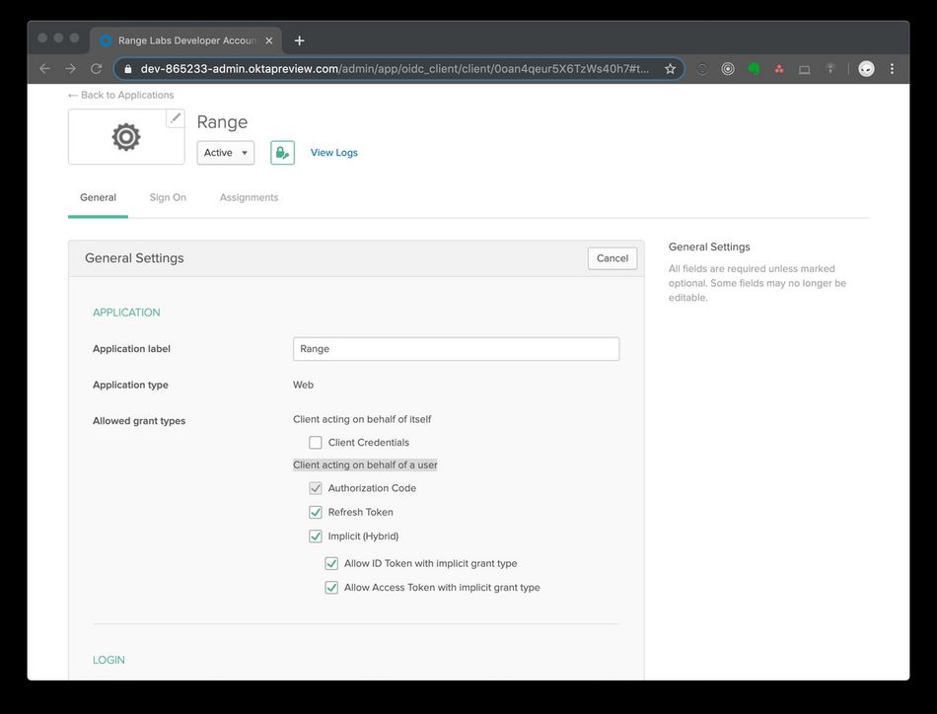The height and width of the screenshot is (714, 937).
Task: Click the profile avatar in the toolbar
Action: pos(866,69)
